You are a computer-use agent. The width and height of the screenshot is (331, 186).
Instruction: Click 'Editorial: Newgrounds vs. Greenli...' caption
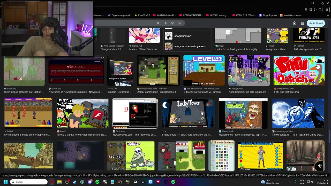click(x=203, y=92)
